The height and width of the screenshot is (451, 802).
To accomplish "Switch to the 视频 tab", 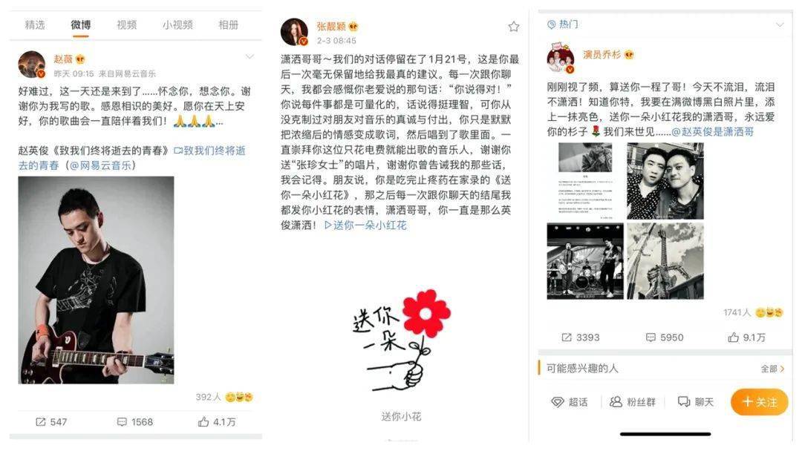I will pyautogui.click(x=127, y=24).
